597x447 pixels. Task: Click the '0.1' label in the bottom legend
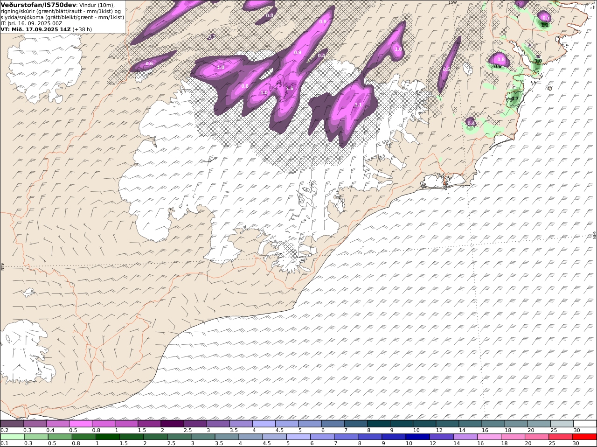coord(4,443)
